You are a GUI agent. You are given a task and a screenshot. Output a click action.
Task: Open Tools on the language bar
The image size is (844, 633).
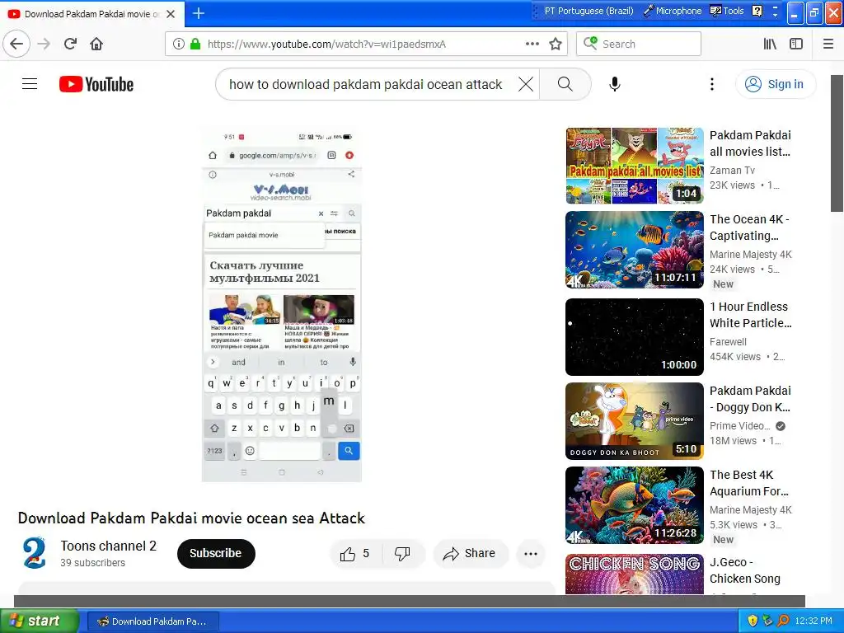[x=727, y=11]
